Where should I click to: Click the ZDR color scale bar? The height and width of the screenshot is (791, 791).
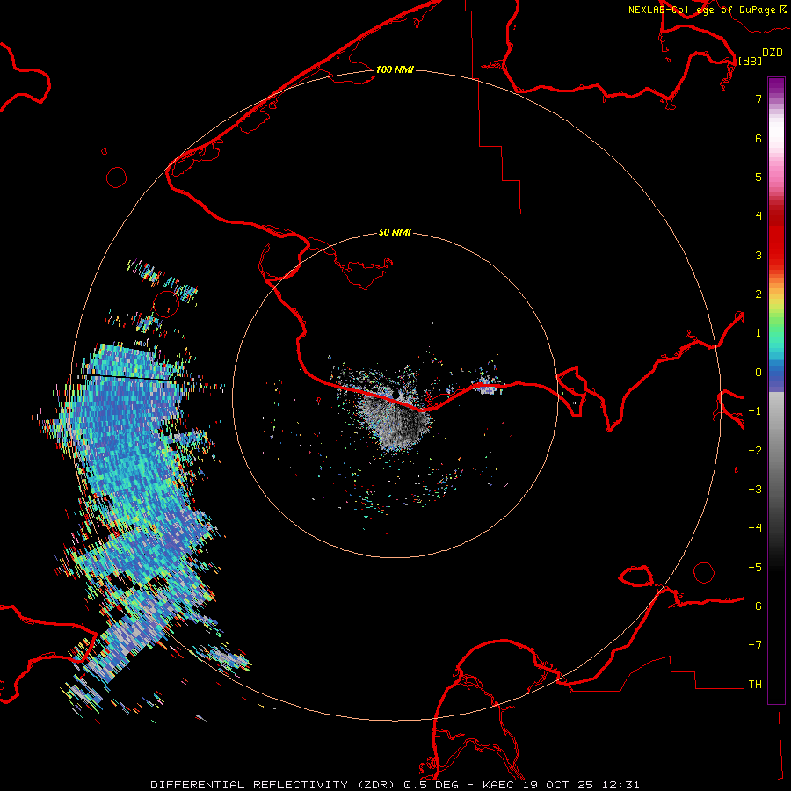click(776, 390)
